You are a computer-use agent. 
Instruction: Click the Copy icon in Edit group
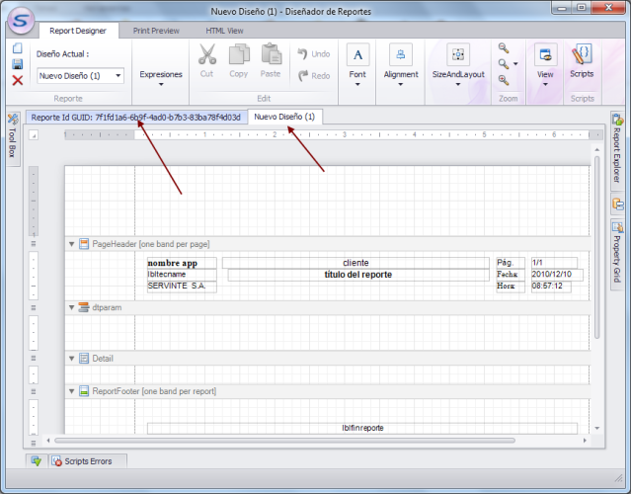pos(239,55)
